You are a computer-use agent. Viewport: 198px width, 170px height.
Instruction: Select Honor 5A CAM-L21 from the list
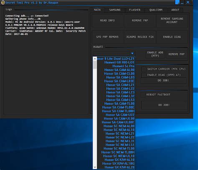(120, 85)
